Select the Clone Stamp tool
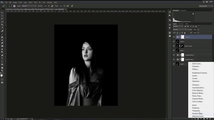Image resolution: width=214 pixels, height=120 pixels. pyautogui.click(x=2, y=37)
